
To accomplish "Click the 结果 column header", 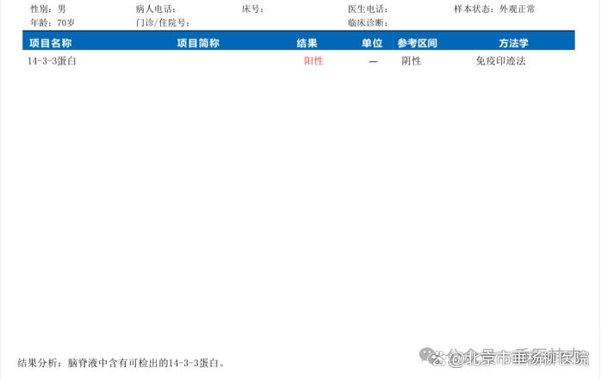I will pyautogui.click(x=307, y=43).
